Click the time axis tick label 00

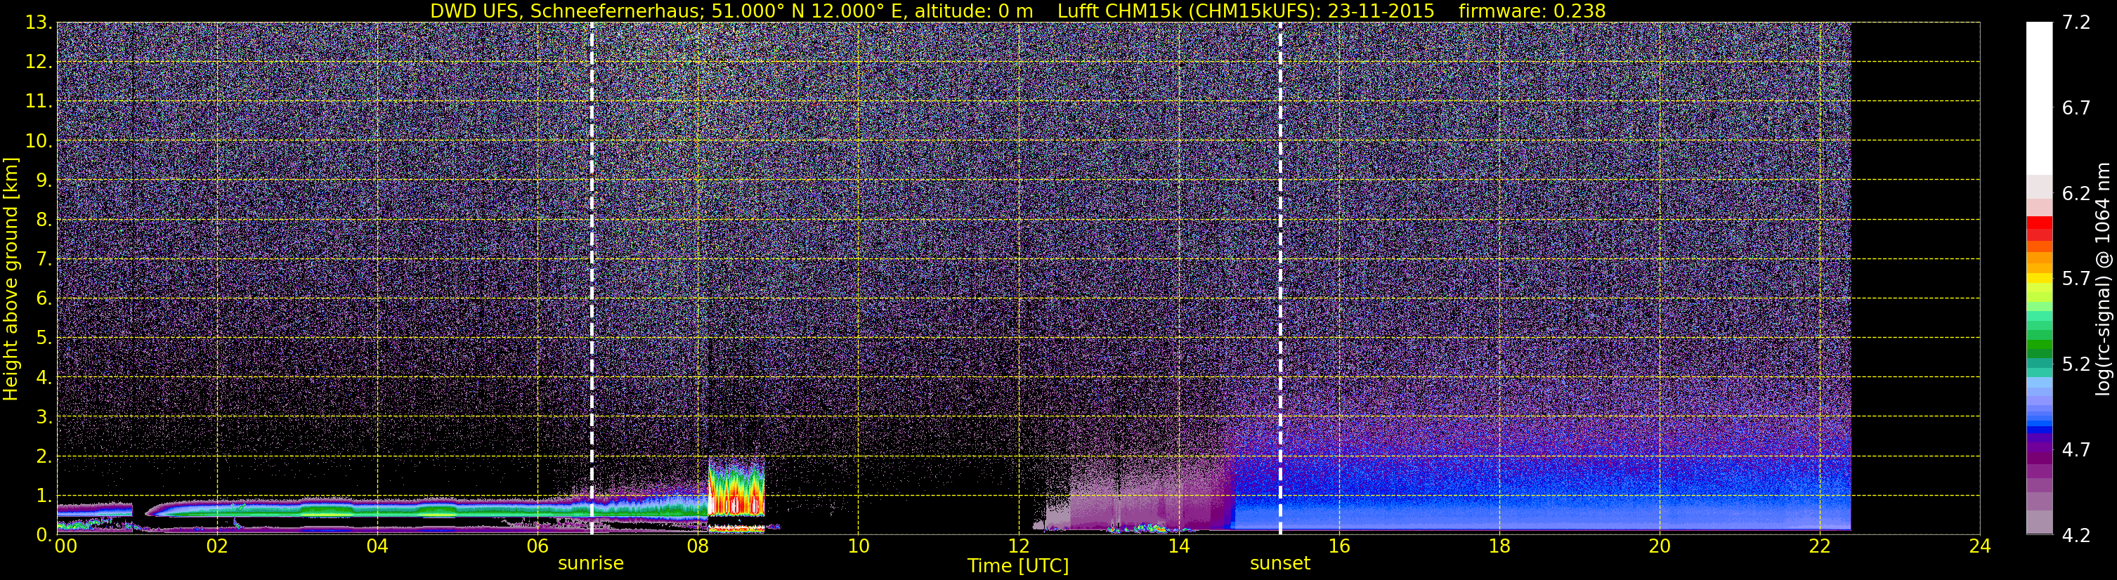[x=65, y=546]
